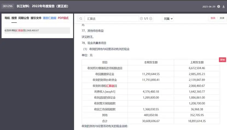Click text 收到的其他与经营活动有关的现金说明

pyautogui.click(x=105, y=126)
